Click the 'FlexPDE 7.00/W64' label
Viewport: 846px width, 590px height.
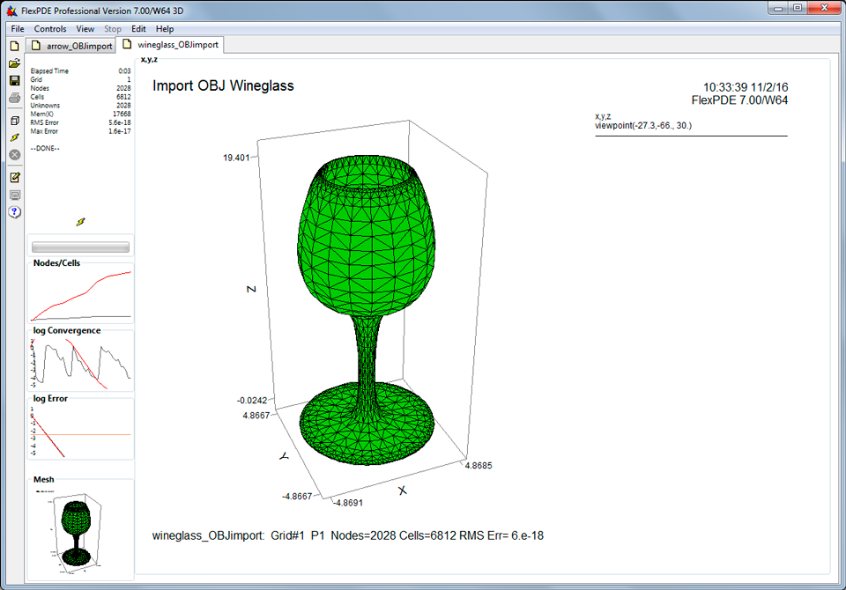pyautogui.click(x=739, y=100)
